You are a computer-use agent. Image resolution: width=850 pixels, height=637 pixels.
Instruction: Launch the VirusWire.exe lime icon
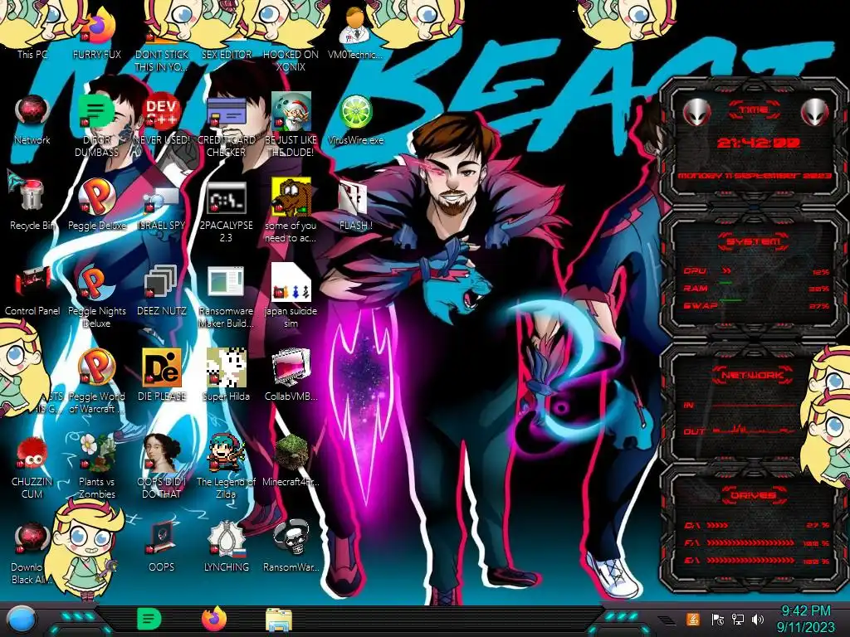click(355, 120)
